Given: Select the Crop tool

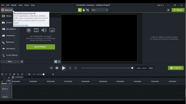Looking at the screenshot, I should click(x=87, y=10).
